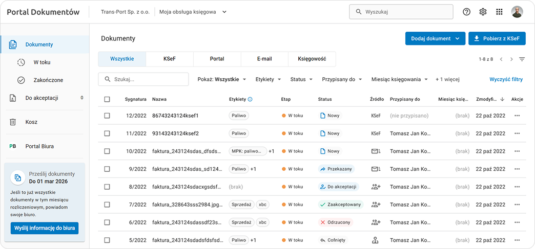Check the box for document 11/2022
This screenshot has height=249, width=535.
107,133
